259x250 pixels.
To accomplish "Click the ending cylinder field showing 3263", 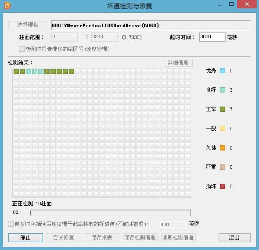I will [104, 37].
